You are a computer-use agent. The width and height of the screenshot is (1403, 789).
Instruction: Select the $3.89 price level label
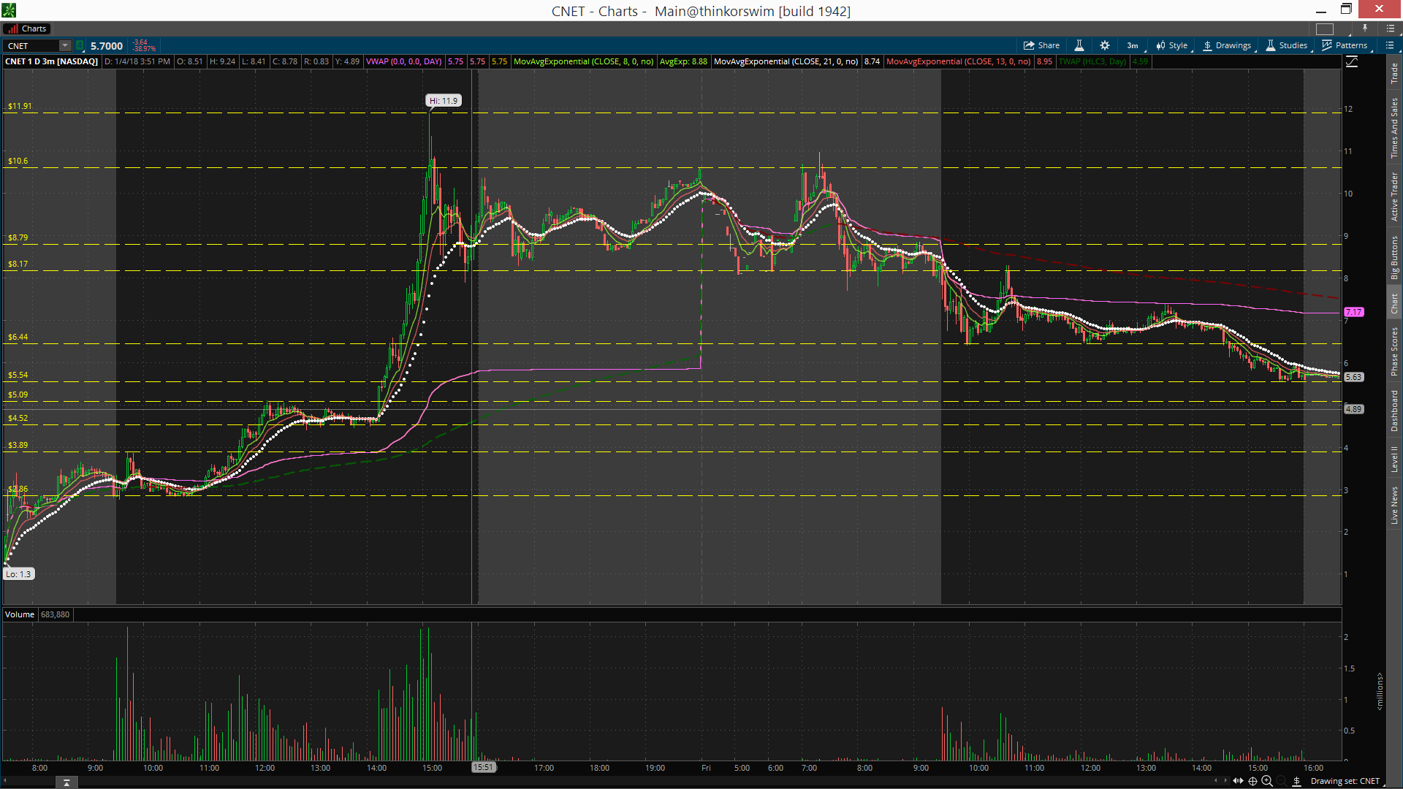[18, 445]
